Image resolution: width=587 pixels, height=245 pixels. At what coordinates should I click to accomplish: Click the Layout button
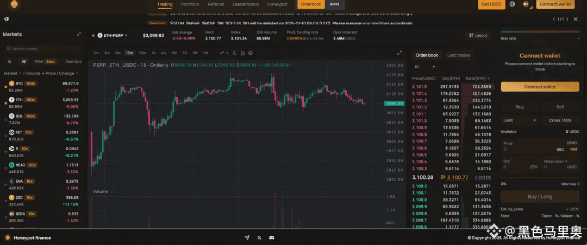point(478,35)
